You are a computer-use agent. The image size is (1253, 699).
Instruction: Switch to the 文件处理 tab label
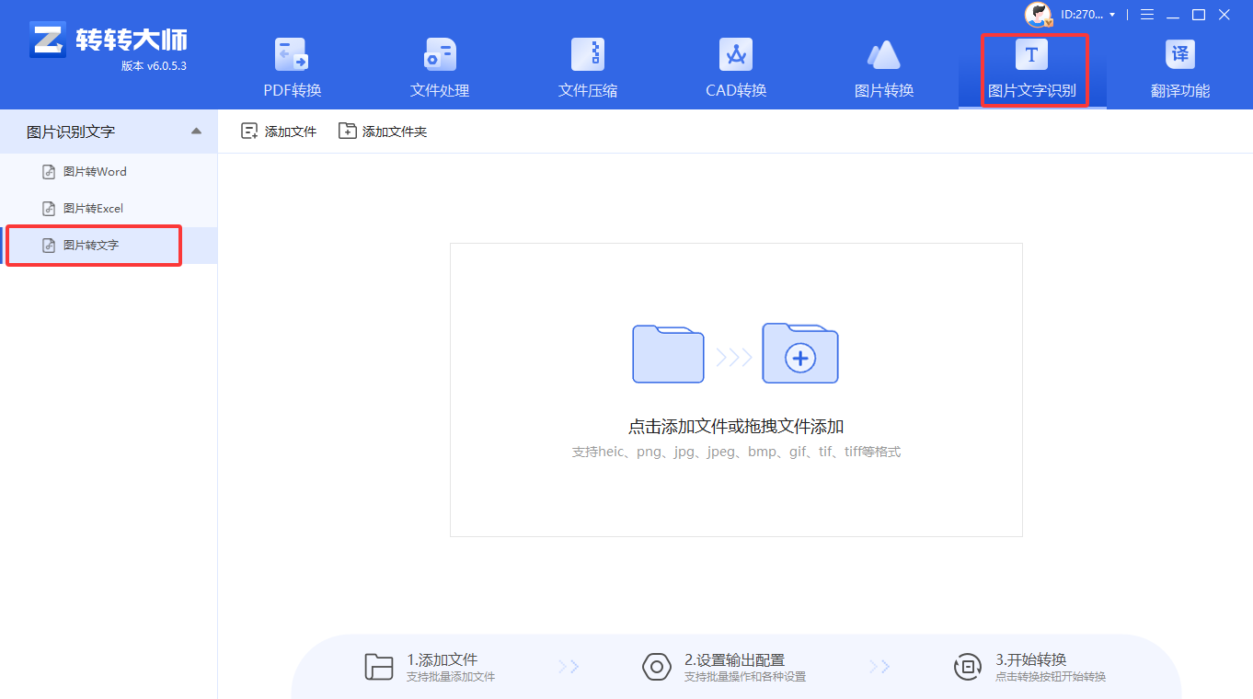(440, 90)
